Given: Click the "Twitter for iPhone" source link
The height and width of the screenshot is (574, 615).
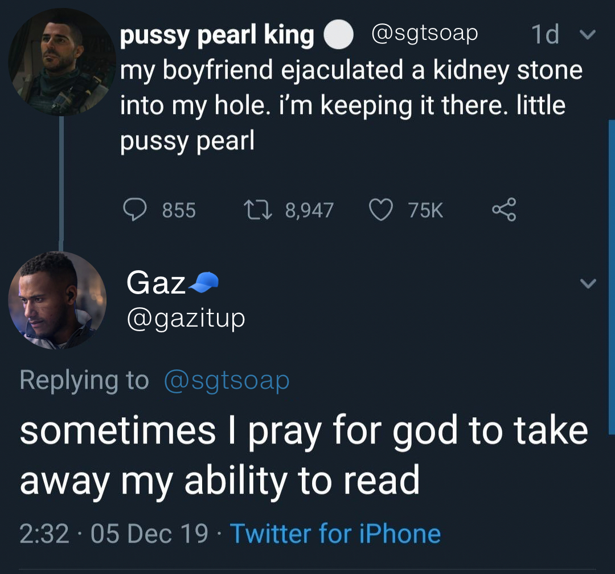Looking at the screenshot, I should (x=335, y=534).
